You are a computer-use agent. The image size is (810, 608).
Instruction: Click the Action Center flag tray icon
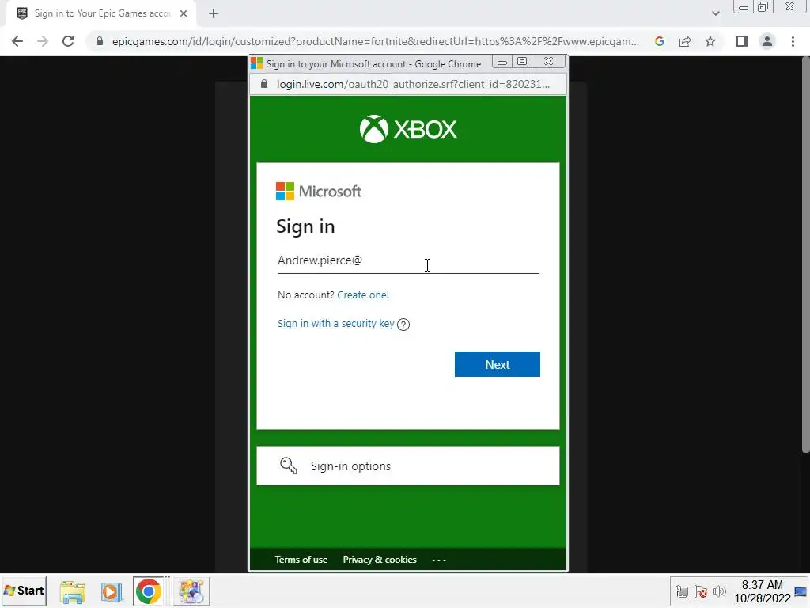click(x=701, y=591)
